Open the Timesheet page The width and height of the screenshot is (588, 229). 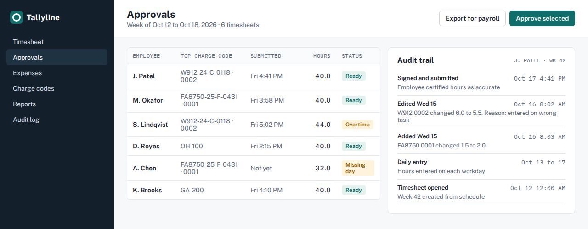pos(57,42)
